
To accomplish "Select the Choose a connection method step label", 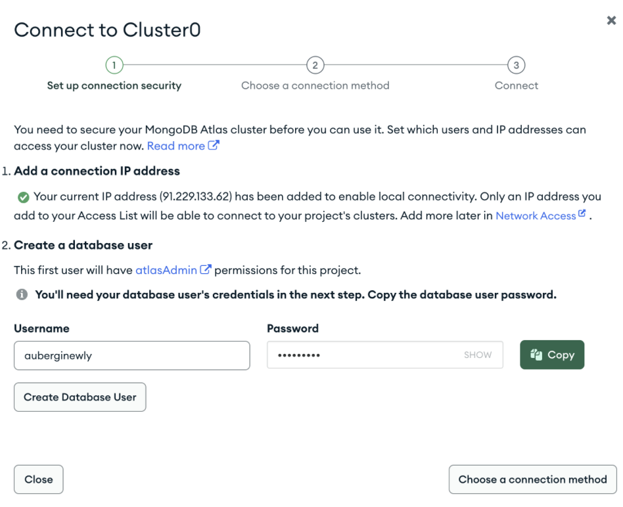I will tap(315, 85).
